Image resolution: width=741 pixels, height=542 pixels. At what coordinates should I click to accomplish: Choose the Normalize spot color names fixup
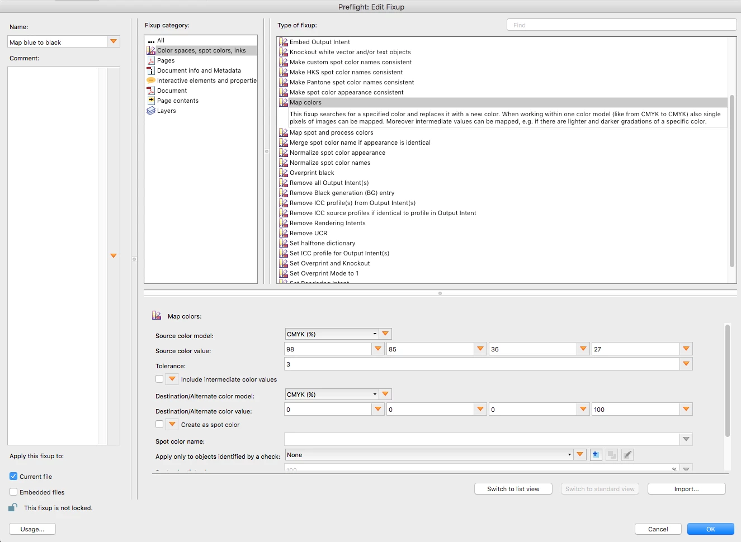(330, 163)
